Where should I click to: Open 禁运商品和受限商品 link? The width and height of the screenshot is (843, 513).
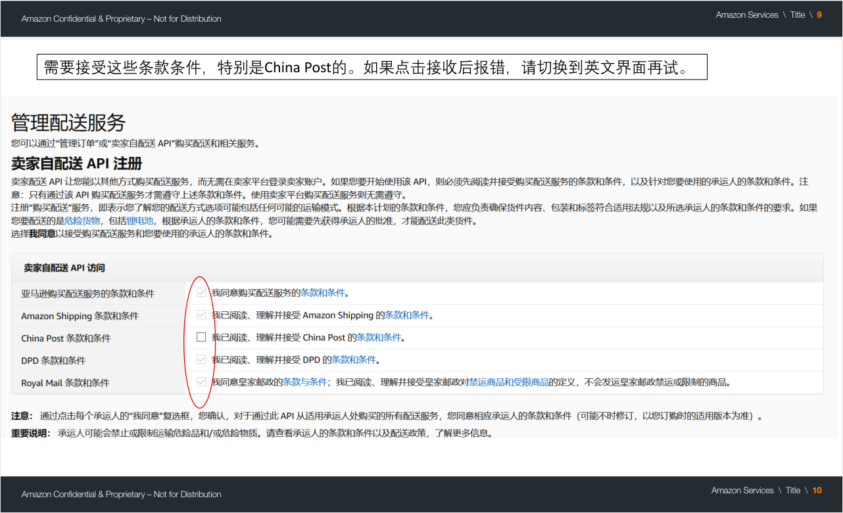point(509,382)
